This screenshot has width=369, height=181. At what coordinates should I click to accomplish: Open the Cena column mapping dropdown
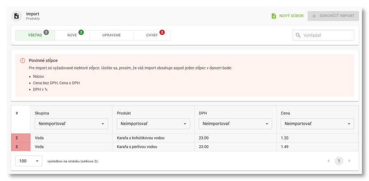(x=317, y=124)
